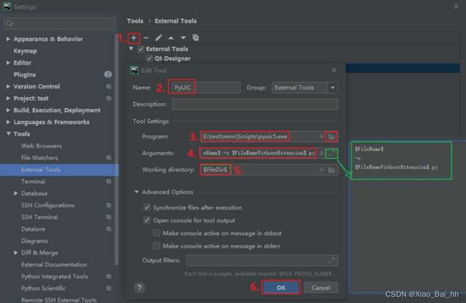This screenshot has width=466, height=303.
Task: Close the Edit Tool dialog
Action: [x=334, y=70]
